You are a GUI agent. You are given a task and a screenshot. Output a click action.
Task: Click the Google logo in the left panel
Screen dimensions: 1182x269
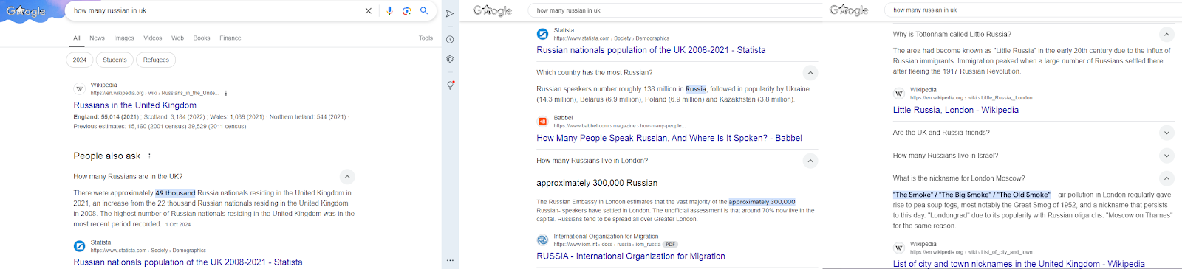(26, 11)
